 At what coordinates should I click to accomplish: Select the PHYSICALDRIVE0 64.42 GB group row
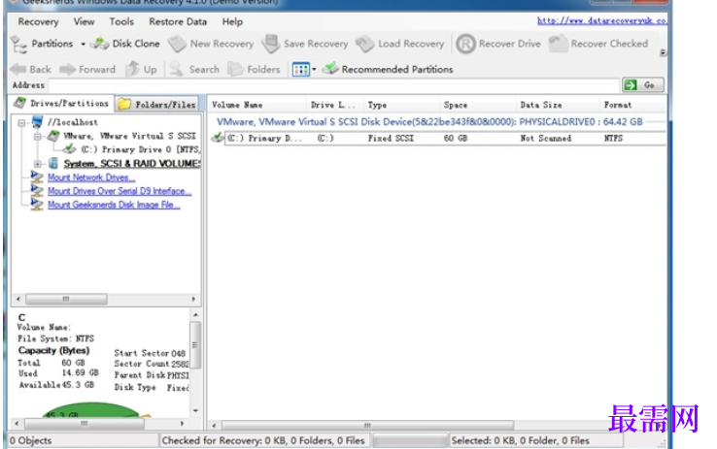tap(429, 122)
